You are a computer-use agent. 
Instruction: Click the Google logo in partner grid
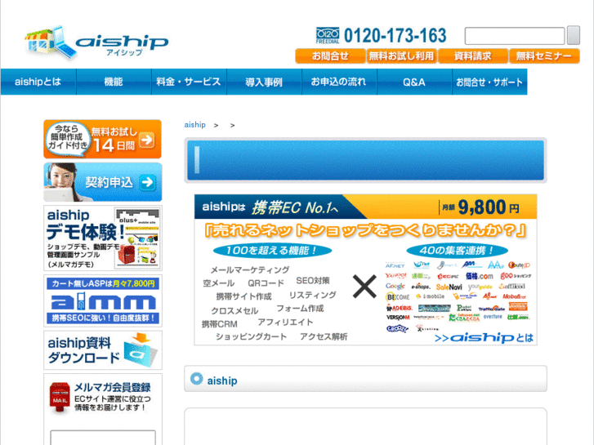click(395, 287)
